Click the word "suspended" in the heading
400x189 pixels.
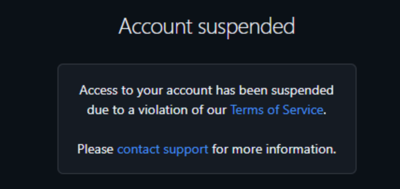(x=246, y=27)
